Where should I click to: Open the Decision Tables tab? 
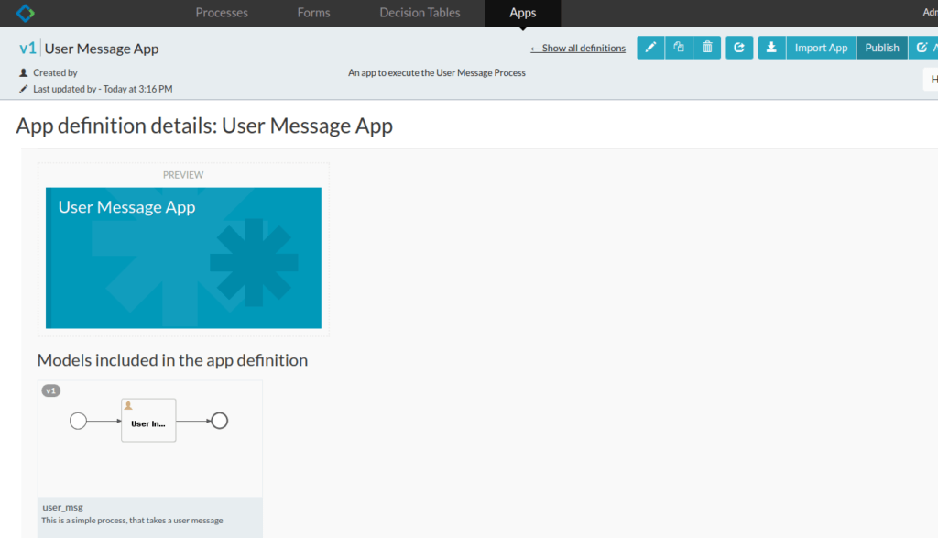pos(420,13)
